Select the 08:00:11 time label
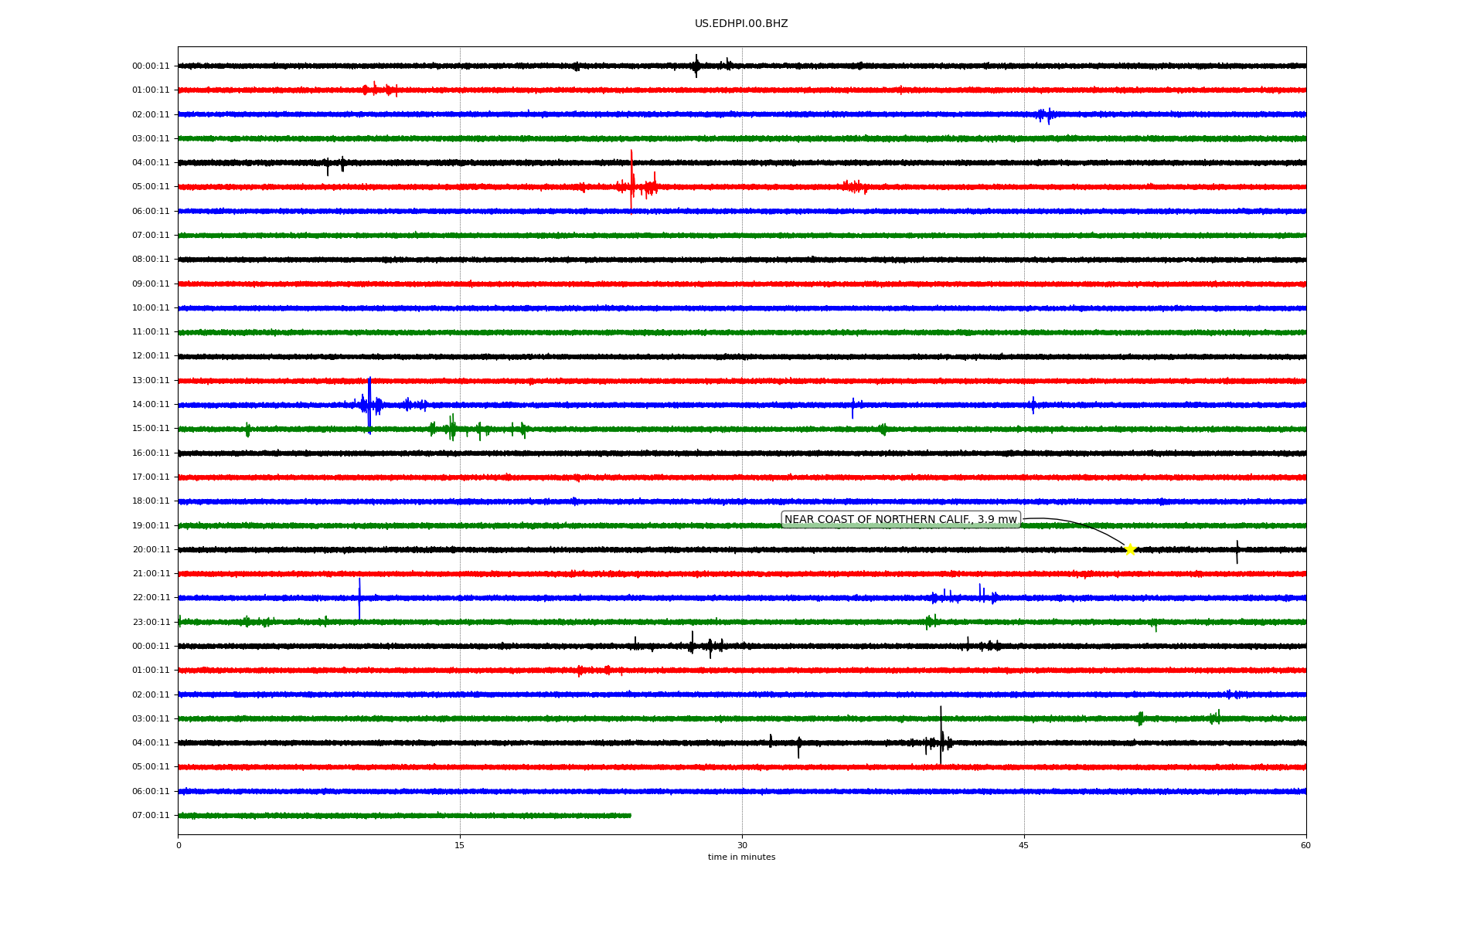1484x927 pixels. pos(151,260)
